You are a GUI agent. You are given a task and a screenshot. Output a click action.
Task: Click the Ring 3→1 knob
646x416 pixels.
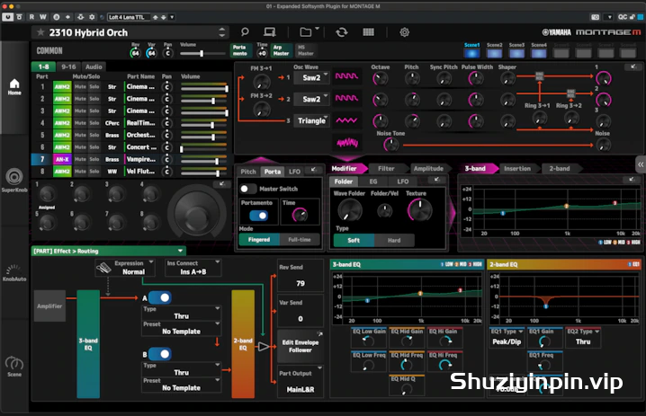click(539, 119)
